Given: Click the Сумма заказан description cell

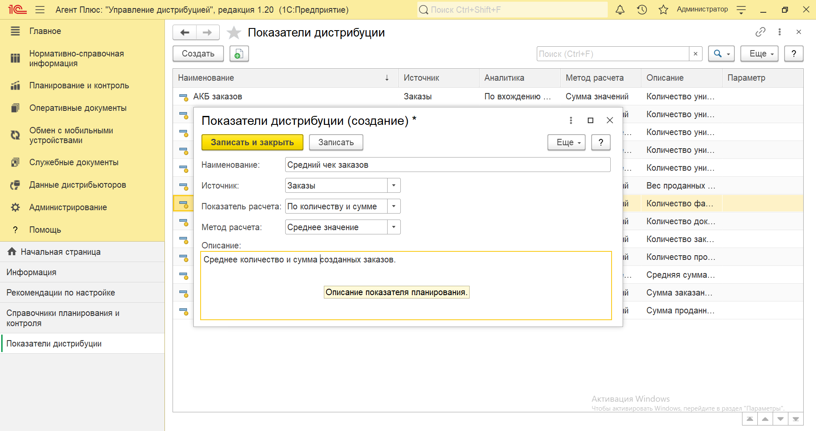Looking at the screenshot, I should [682, 293].
